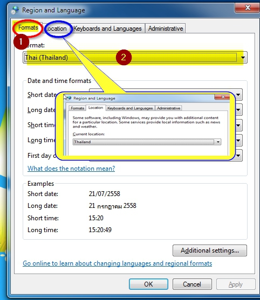Open the online languages and regional formats link
260x300 pixels.
coord(117,263)
